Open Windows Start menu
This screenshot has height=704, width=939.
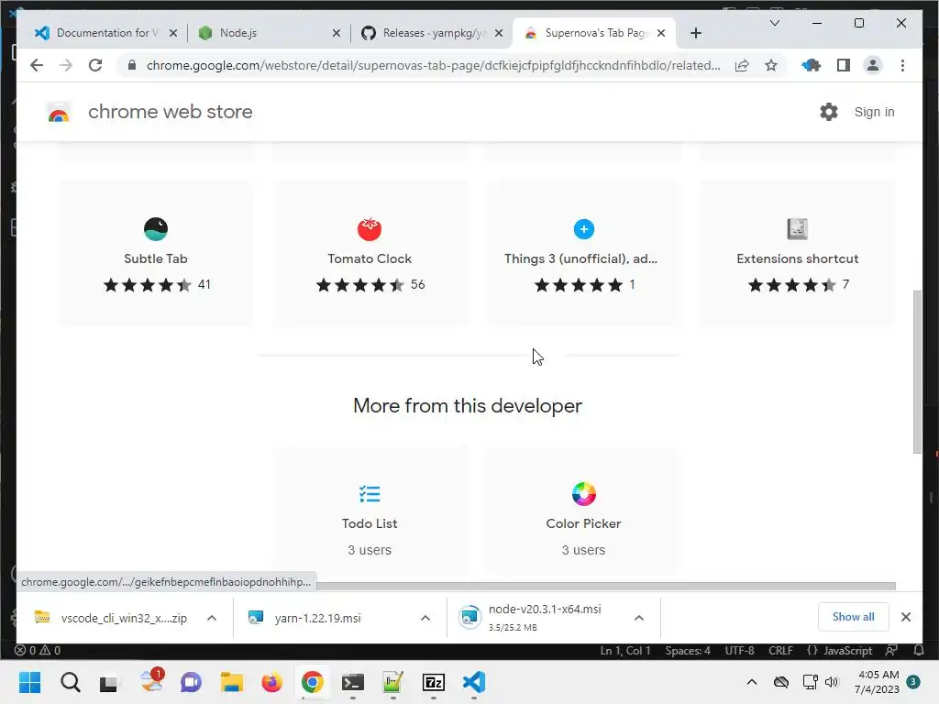click(30, 682)
